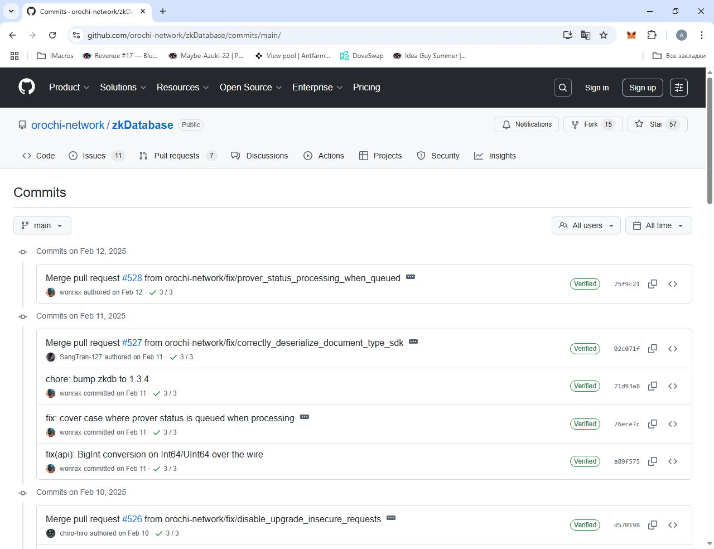Open the main branch selector dropdown
The image size is (714, 549).
[42, 225]
